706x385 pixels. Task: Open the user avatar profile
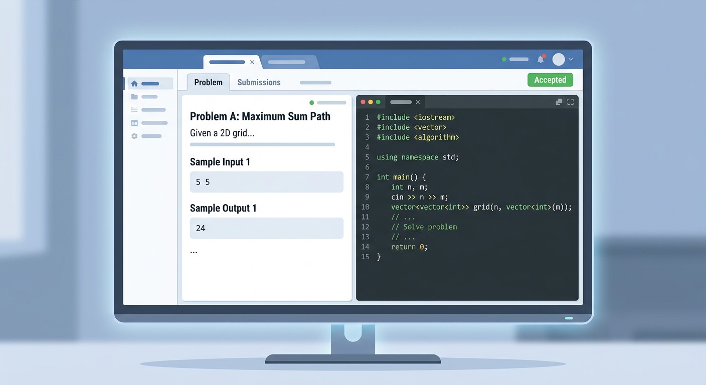[x=559, y=59]
